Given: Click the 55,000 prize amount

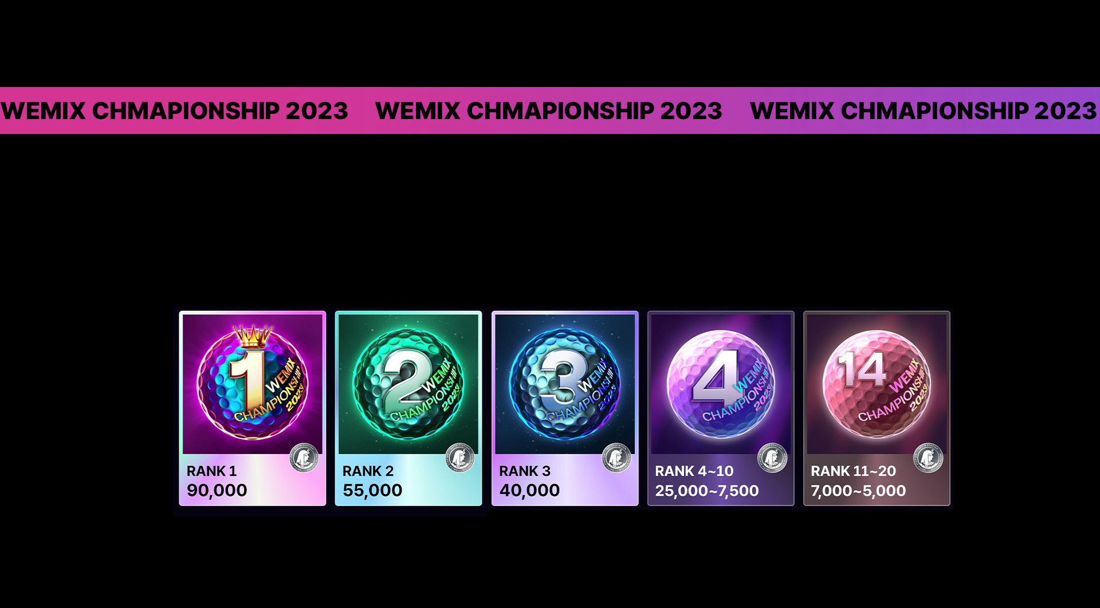Looking at the screenshot, I should [372, 491].
